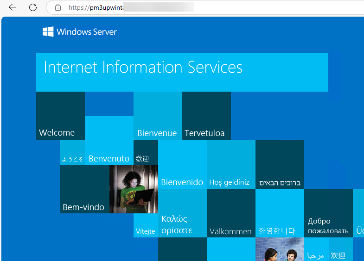Click the woman with laptop photo
This screenshot has height=261, width=364.
[134, 189]
